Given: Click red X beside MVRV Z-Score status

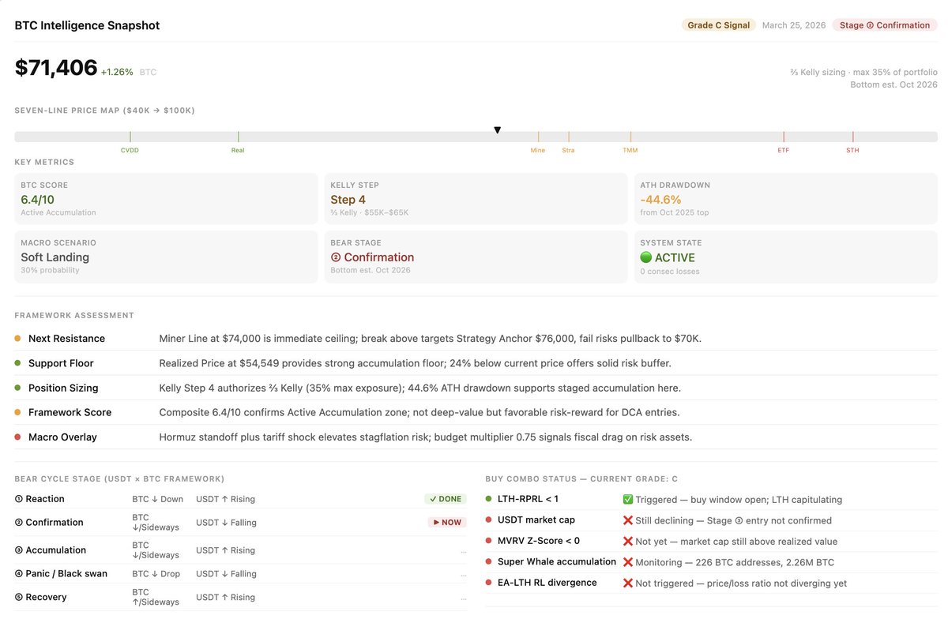Looking at the screenshot, I should pos(628,542).
